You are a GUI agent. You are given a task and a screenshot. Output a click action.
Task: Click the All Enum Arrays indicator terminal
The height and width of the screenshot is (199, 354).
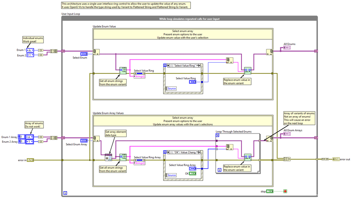point(287,134)
